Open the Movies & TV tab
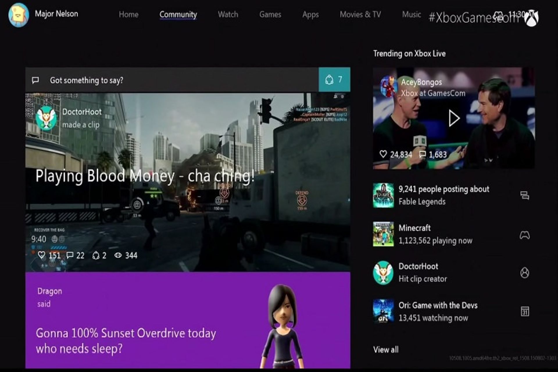This screenshot has width=558, height=372. (360, 15)
